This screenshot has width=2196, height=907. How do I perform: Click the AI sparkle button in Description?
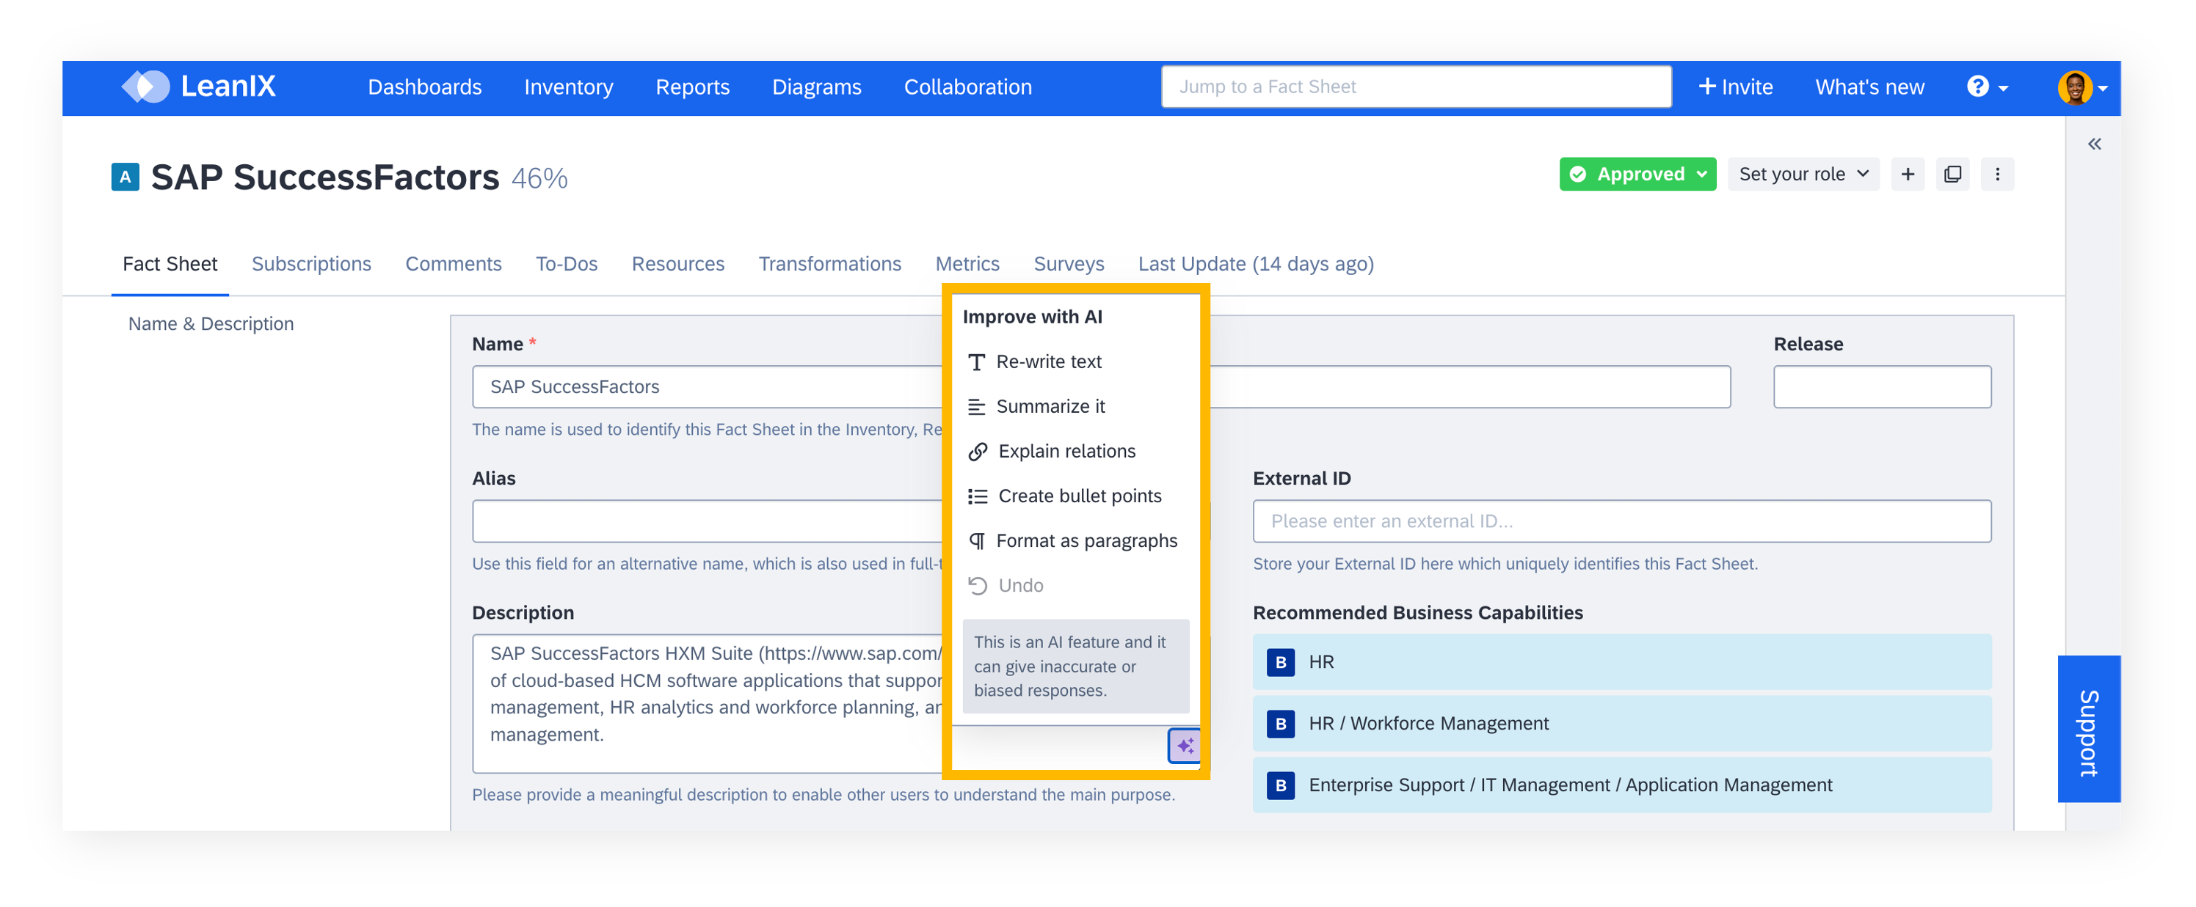(x=1185, y=746)
